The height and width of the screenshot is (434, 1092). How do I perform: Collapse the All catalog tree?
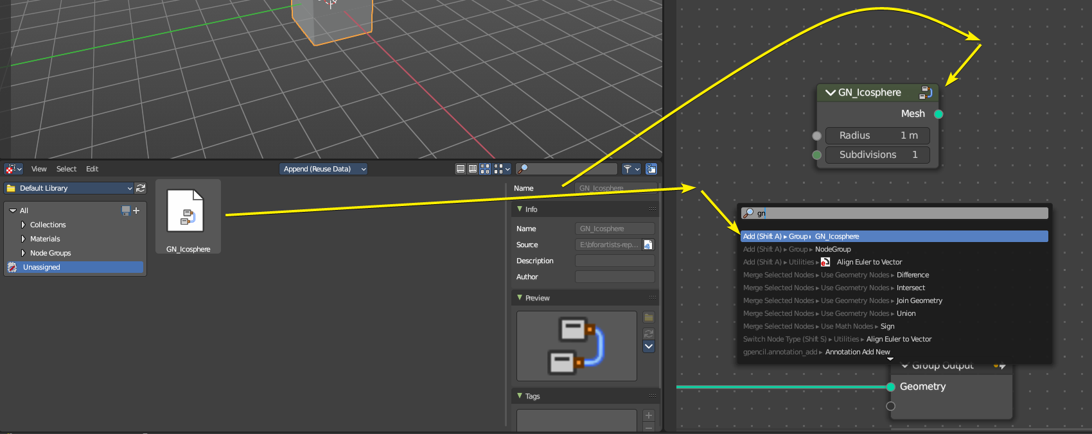[x=13, y=211]
